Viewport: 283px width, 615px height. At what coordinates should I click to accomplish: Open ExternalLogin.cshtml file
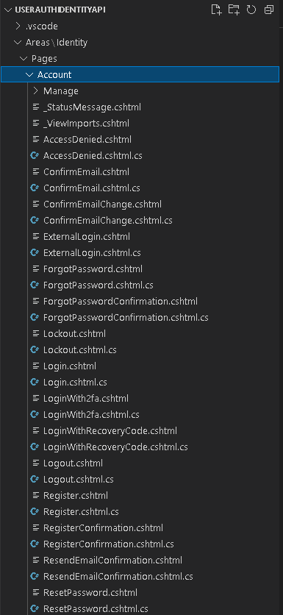[87, 237]
